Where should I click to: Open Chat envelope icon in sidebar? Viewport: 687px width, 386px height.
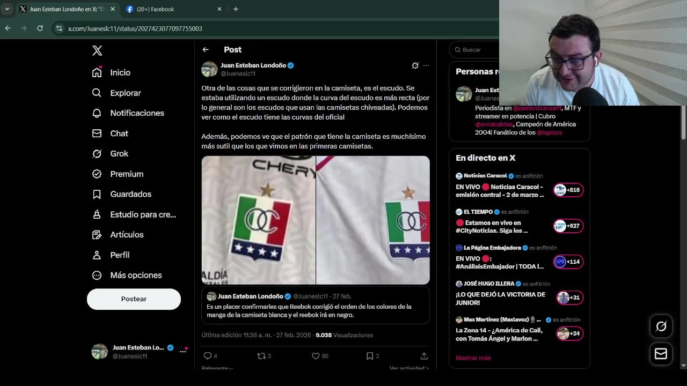tap(97, 133)
